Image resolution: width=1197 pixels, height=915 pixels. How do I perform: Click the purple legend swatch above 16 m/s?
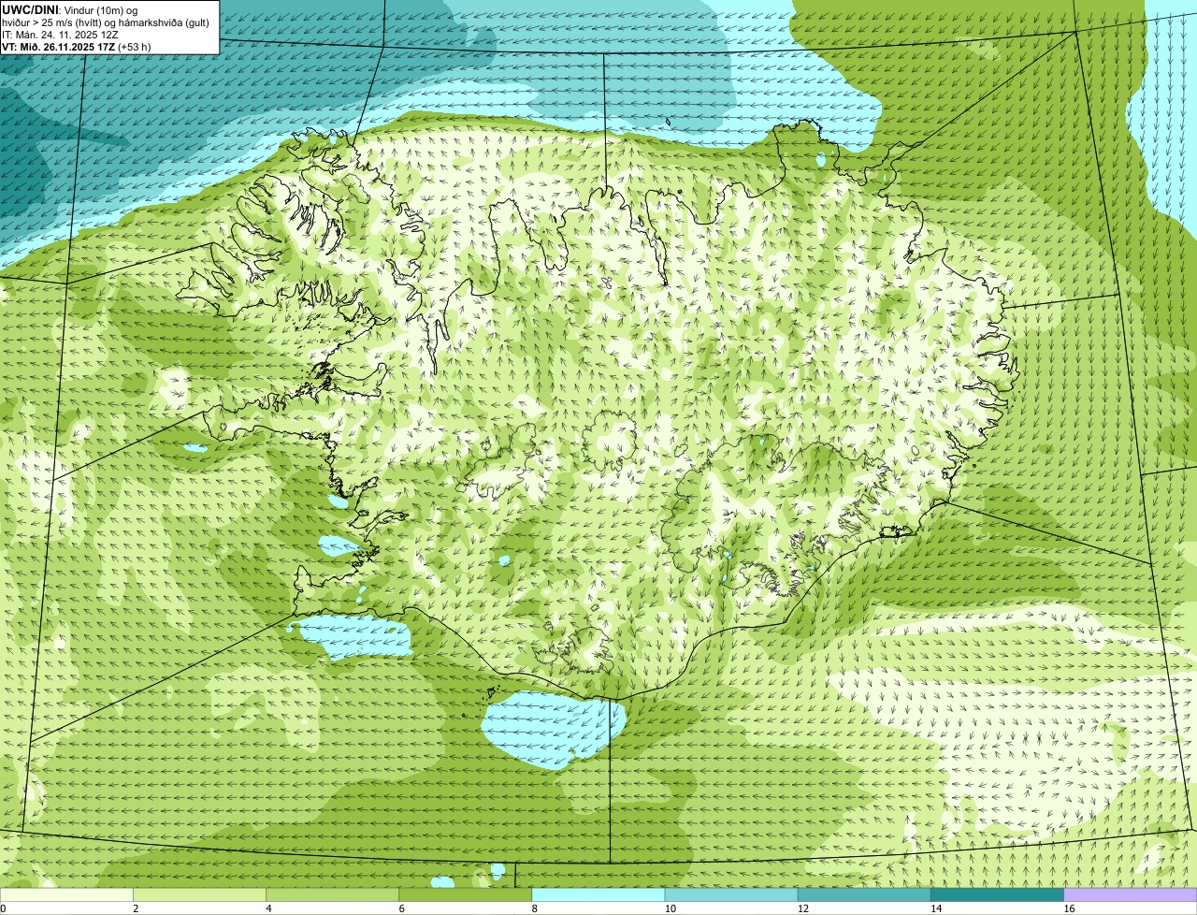coord(1131,894)
